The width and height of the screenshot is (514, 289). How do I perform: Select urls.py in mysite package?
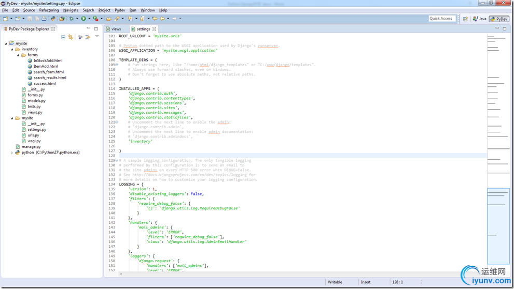(x=33, y=135)
